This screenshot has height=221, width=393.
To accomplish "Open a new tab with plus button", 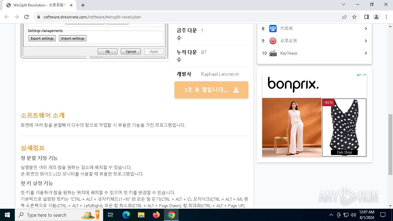I will (x=83, y=5).
